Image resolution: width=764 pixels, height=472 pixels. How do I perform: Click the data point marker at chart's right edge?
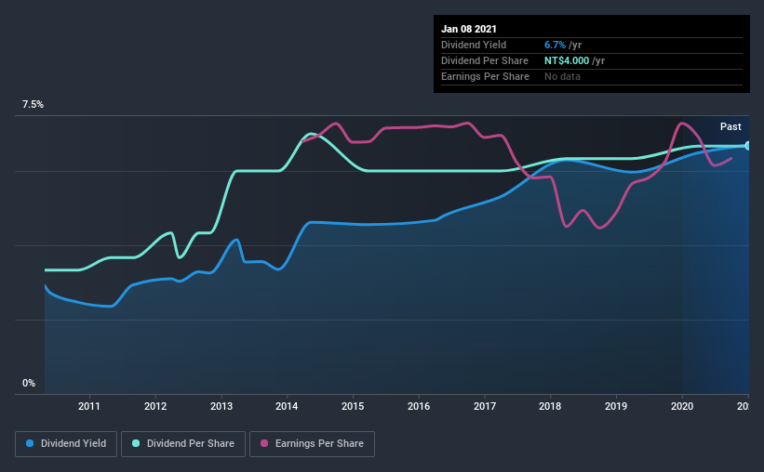tap(747, 146)
